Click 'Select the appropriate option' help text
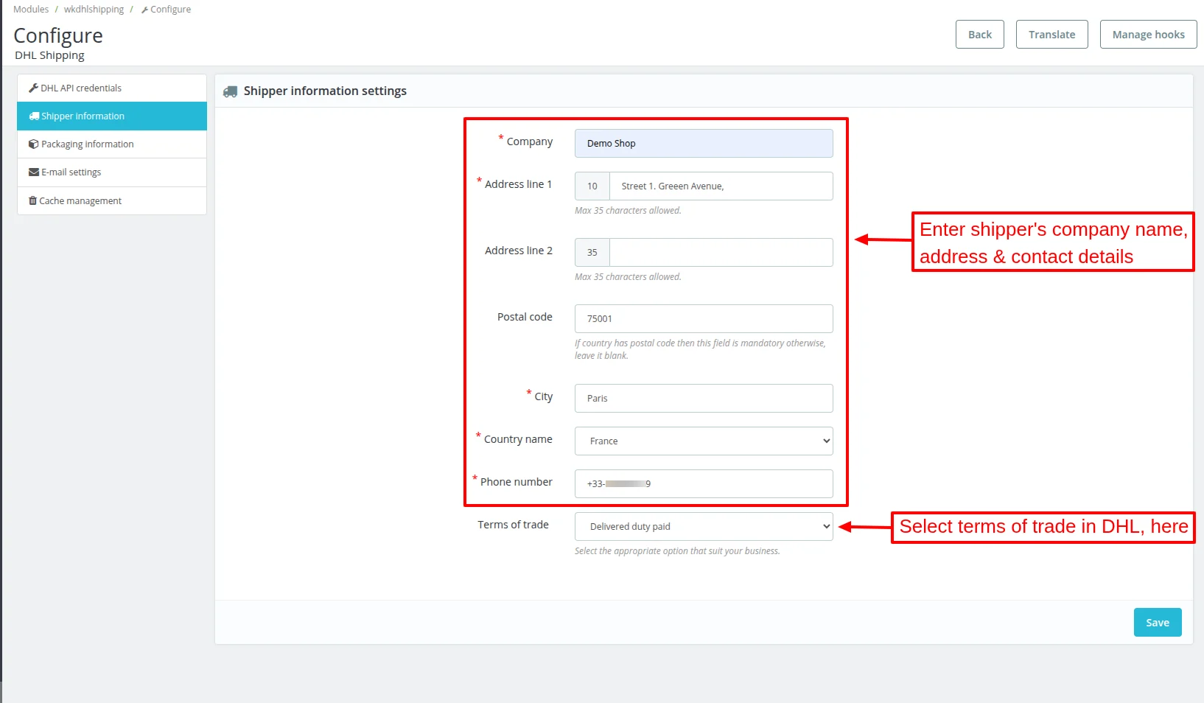 (x=677, y=551)
